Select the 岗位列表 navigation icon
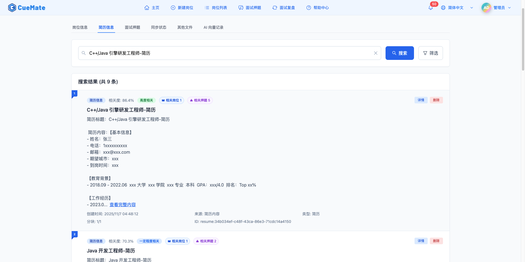Viewport: 525px width, 262px height. coord(207,8)
